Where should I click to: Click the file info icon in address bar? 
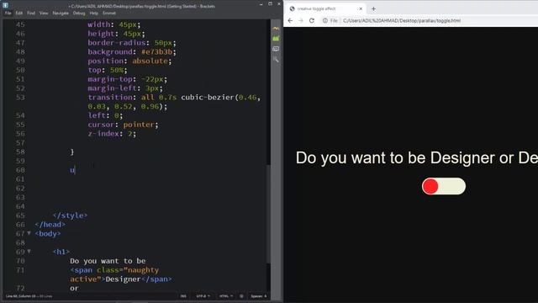click(325, 20)
